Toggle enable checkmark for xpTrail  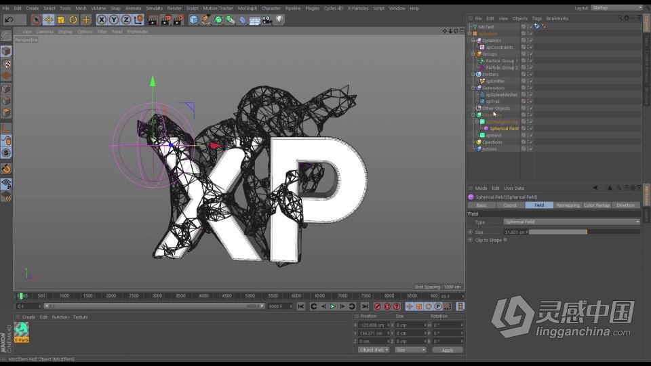530,101
